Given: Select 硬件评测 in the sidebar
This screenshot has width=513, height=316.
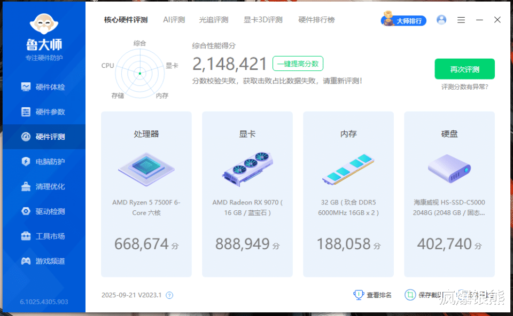Looking at the screenshot, I should click(44, 137).
